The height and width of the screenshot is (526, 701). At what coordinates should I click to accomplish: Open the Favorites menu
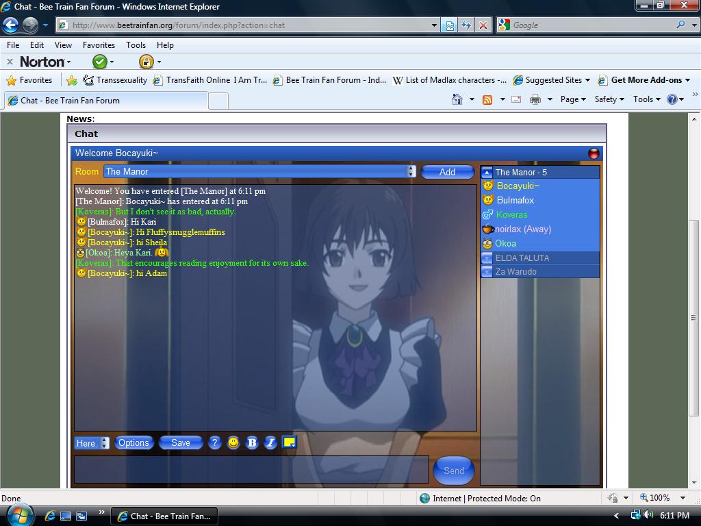click(99, 45)
